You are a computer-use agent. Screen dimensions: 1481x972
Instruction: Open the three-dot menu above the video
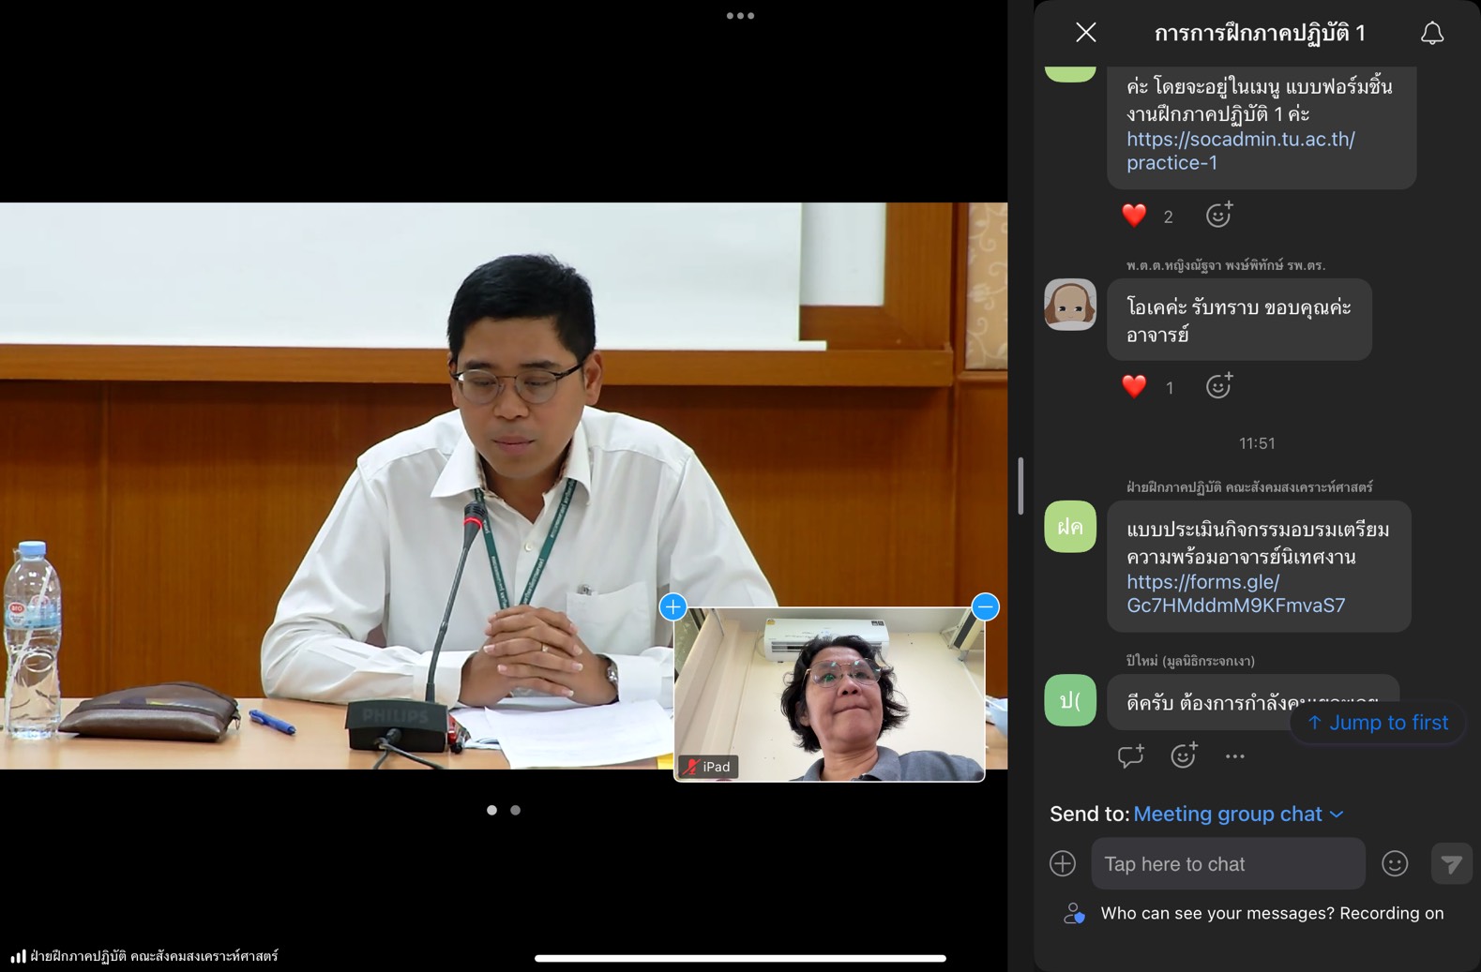(740, 16)
